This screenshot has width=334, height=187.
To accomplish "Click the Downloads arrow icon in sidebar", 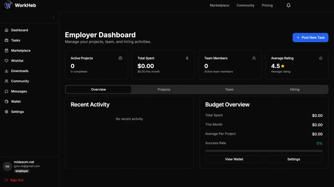I will pos(7,71).
